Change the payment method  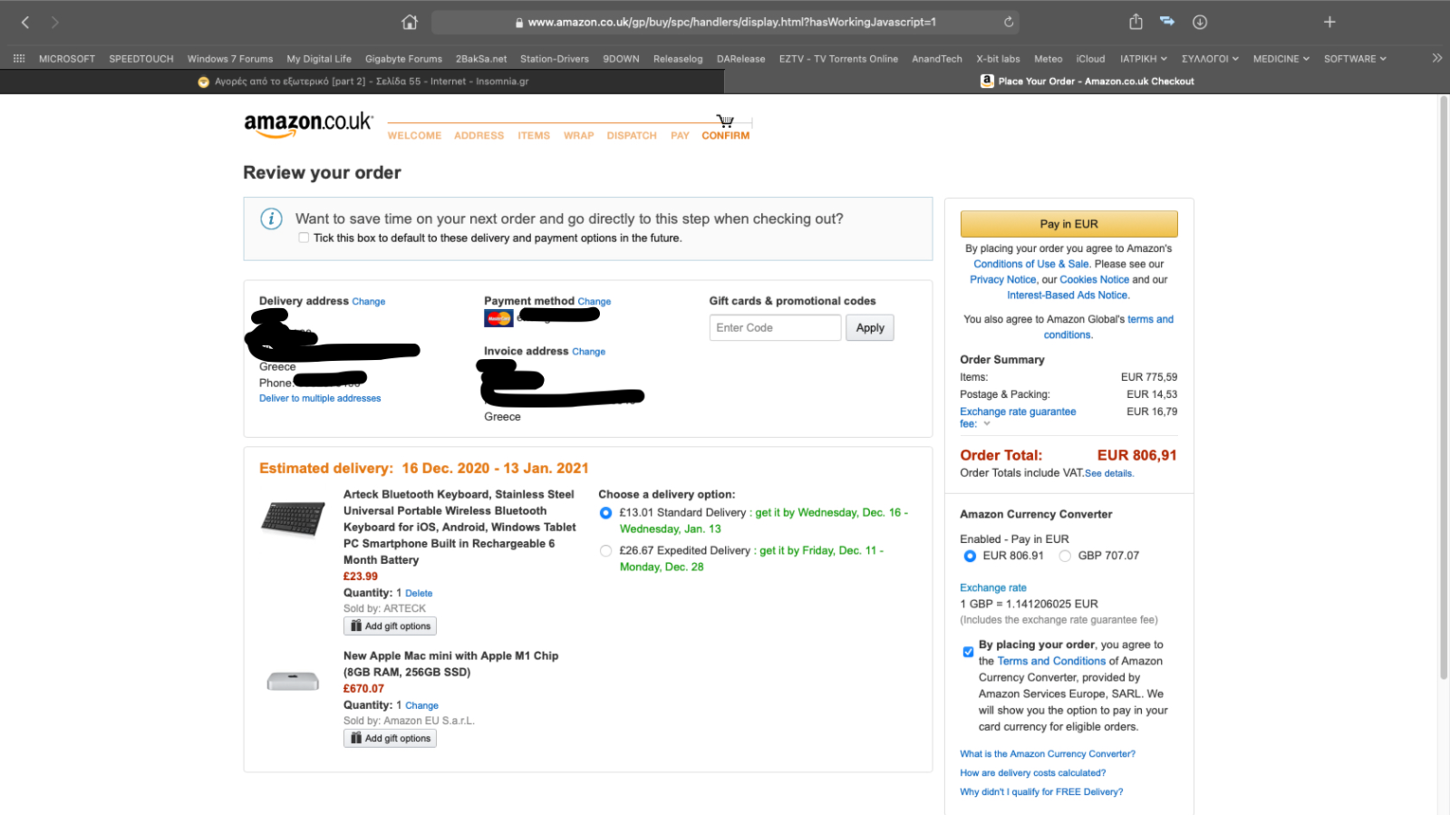[594, 302]
